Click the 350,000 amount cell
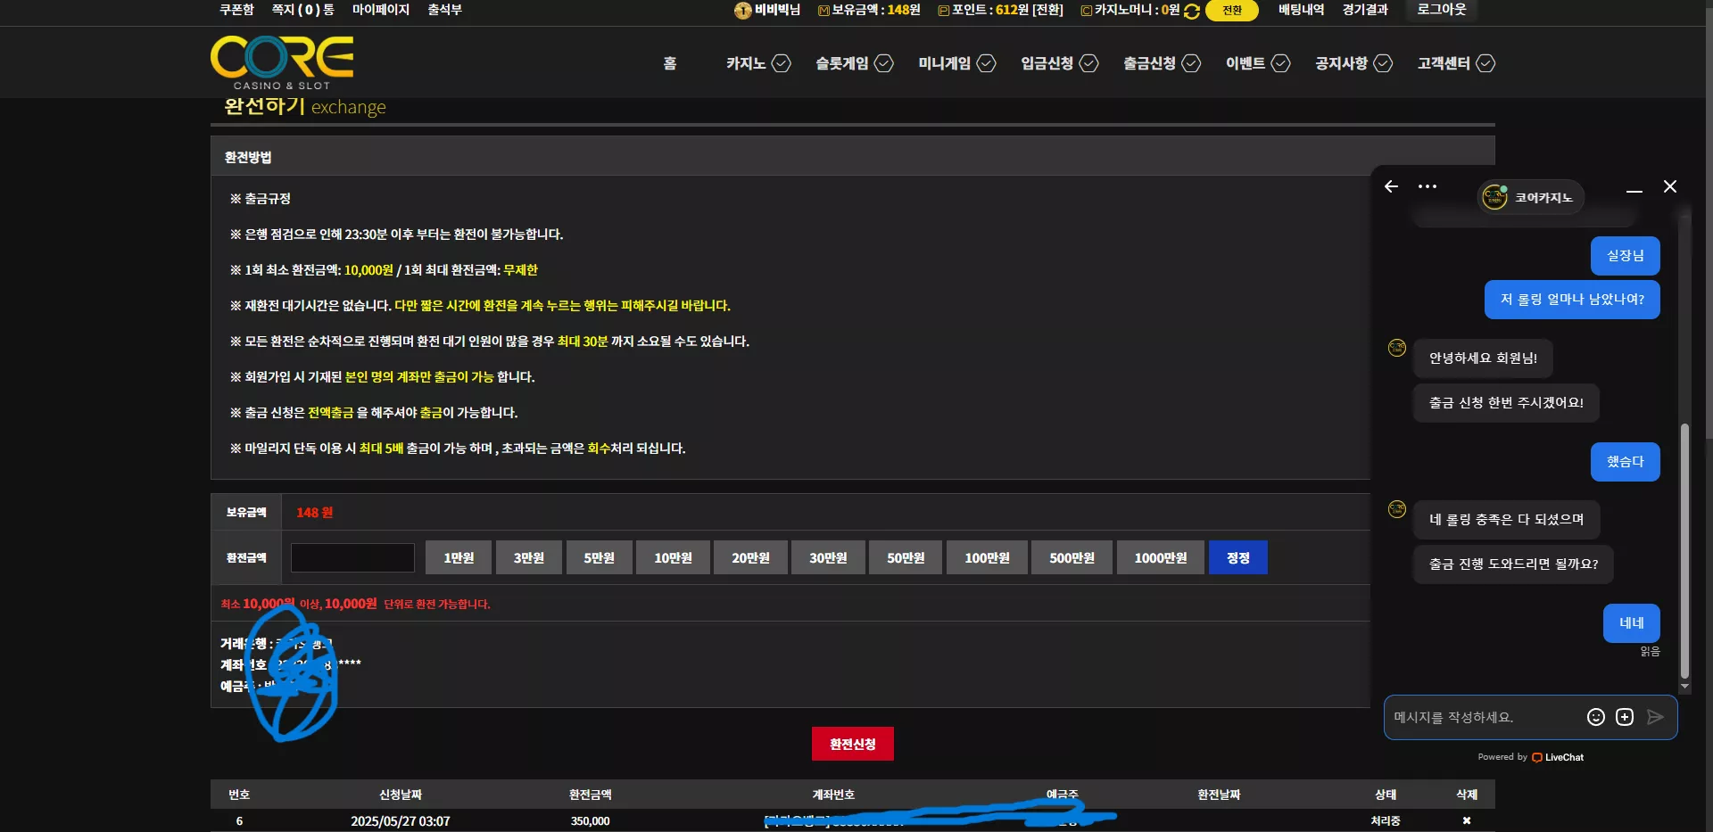This screenshot has height=832, width=1713. point(591,820)
